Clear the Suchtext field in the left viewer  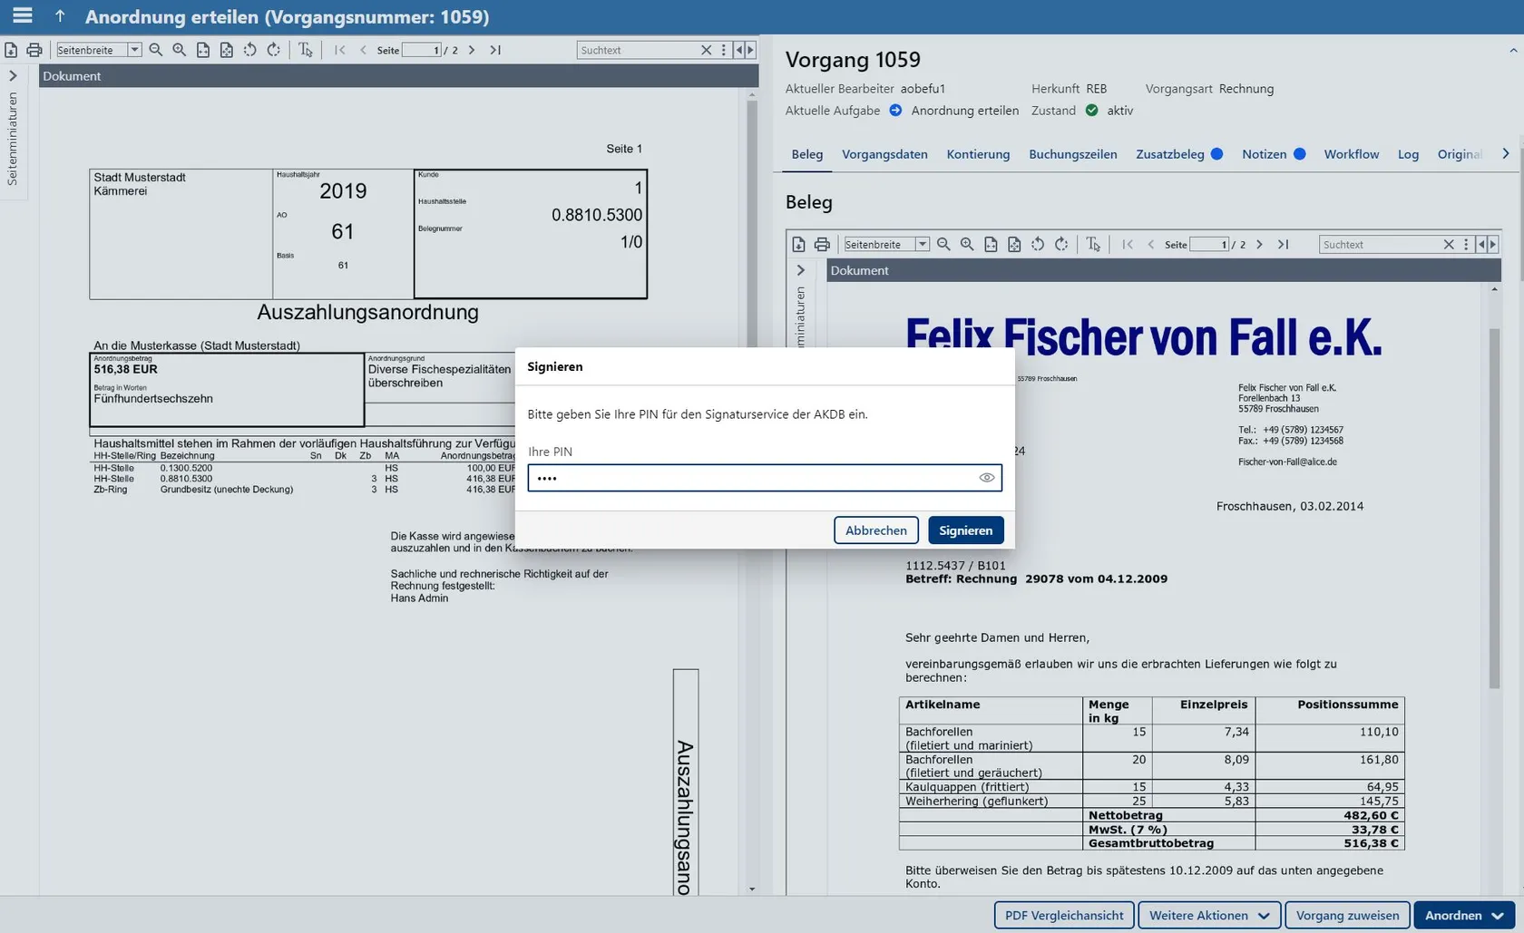(706, 50)
